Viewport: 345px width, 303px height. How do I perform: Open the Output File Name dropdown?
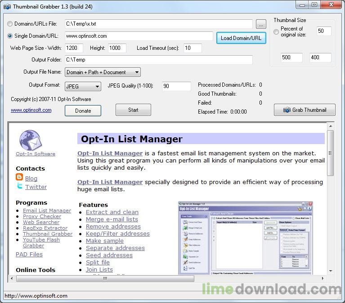point(103,72)
